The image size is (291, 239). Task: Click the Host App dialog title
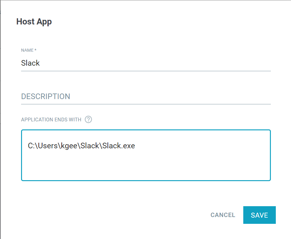coord(34,21)
